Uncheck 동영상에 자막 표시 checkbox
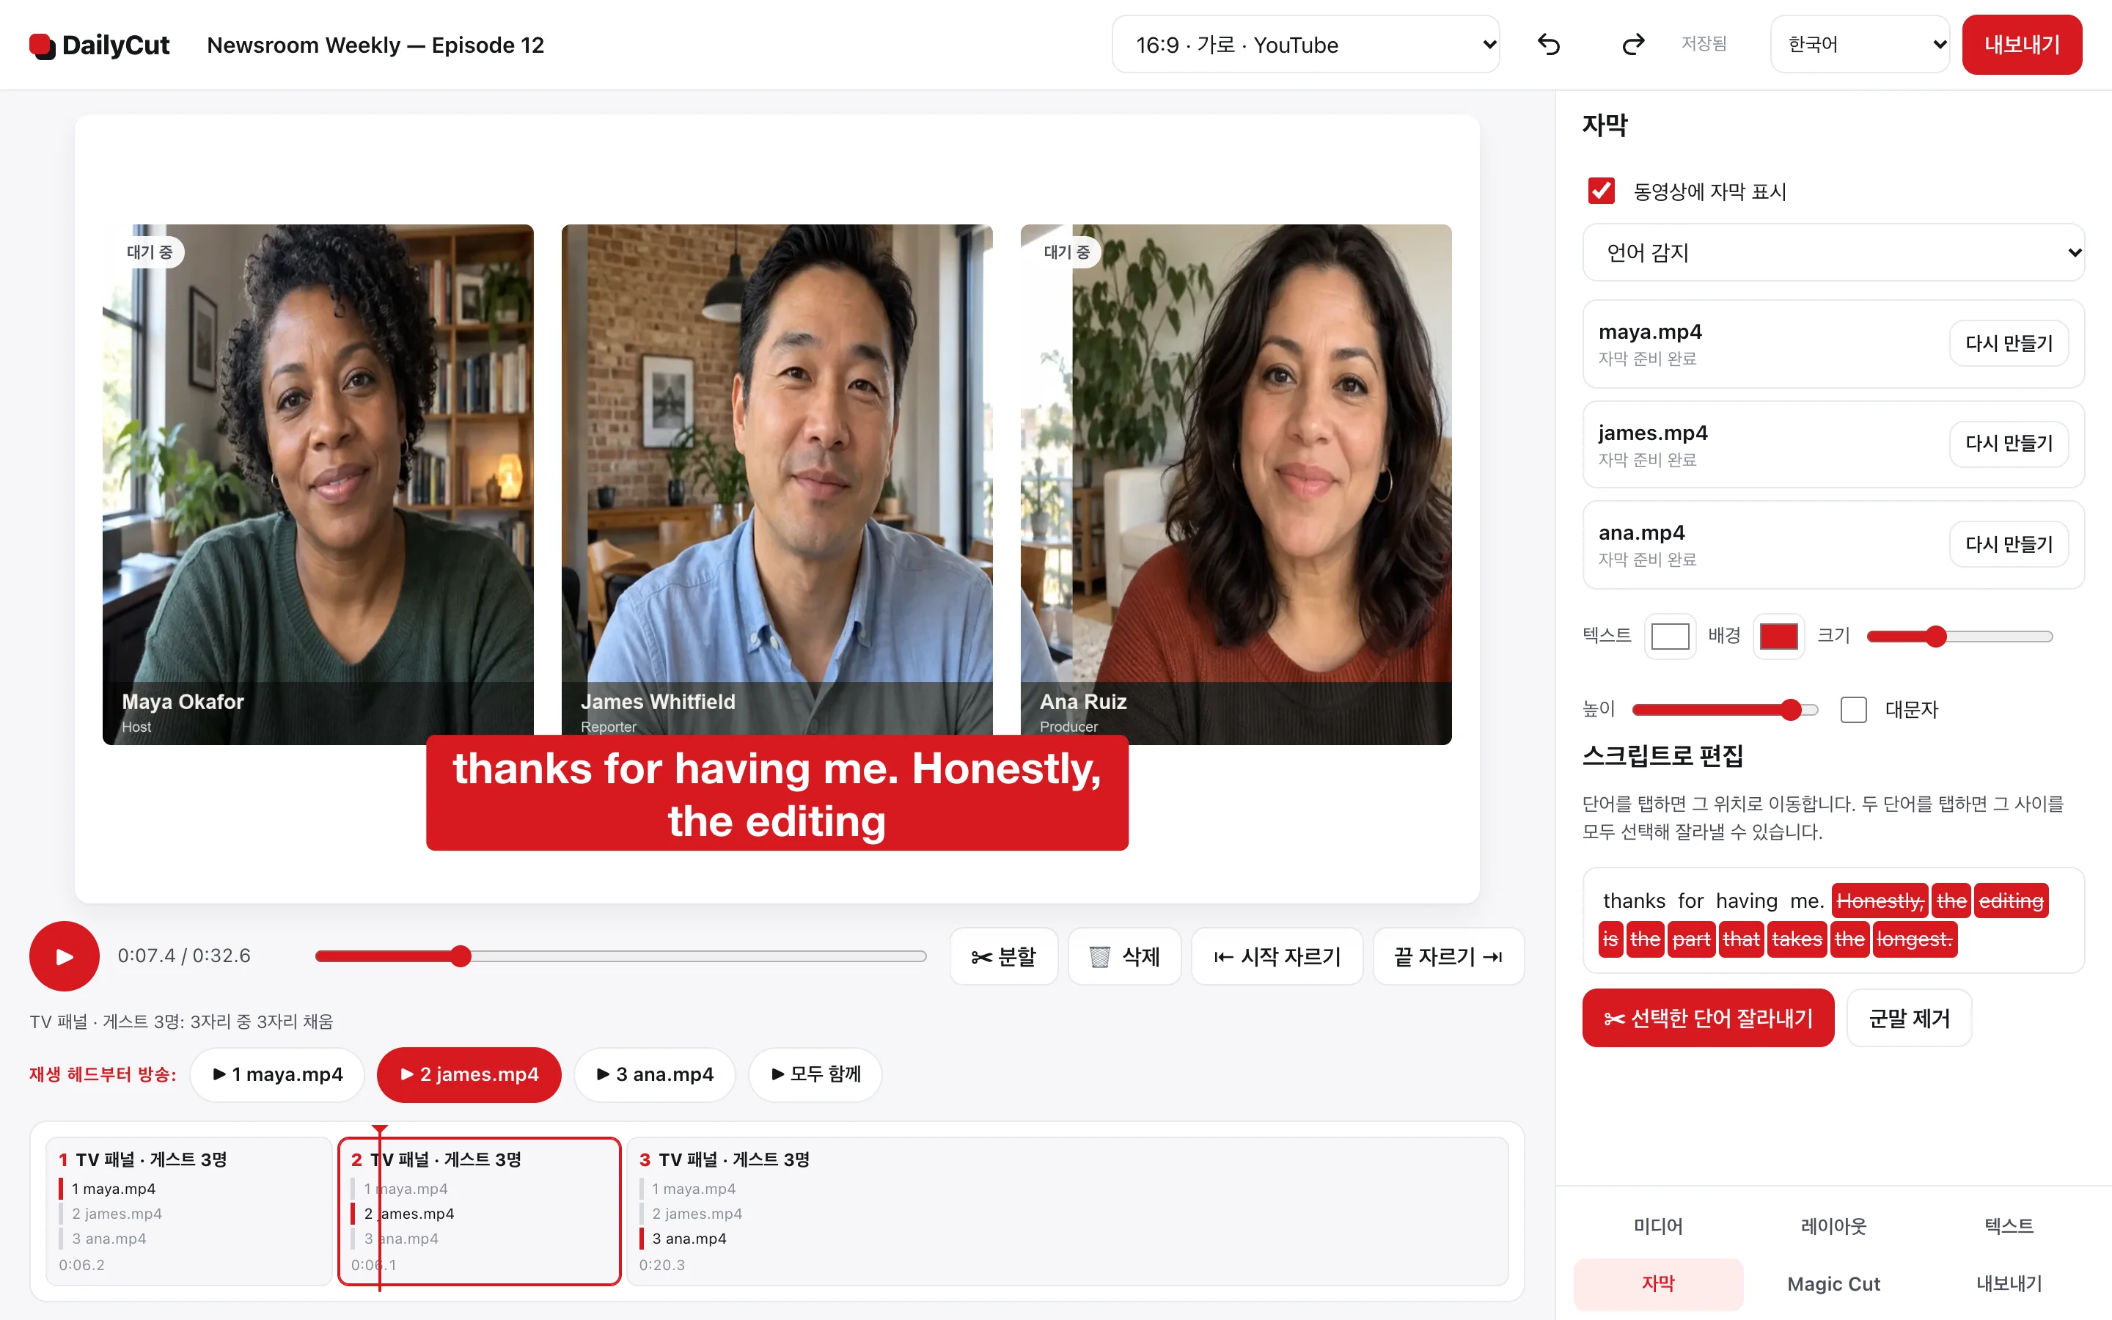Viewport: 2112px width, 1320px height. pyautogui.click(x=1602, y=191)
